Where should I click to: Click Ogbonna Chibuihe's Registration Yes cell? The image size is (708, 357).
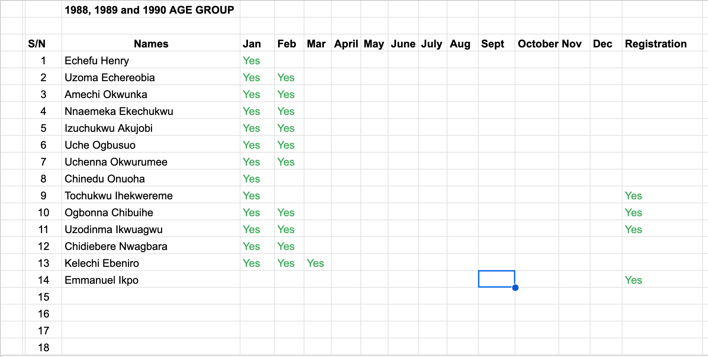point(633,213)
